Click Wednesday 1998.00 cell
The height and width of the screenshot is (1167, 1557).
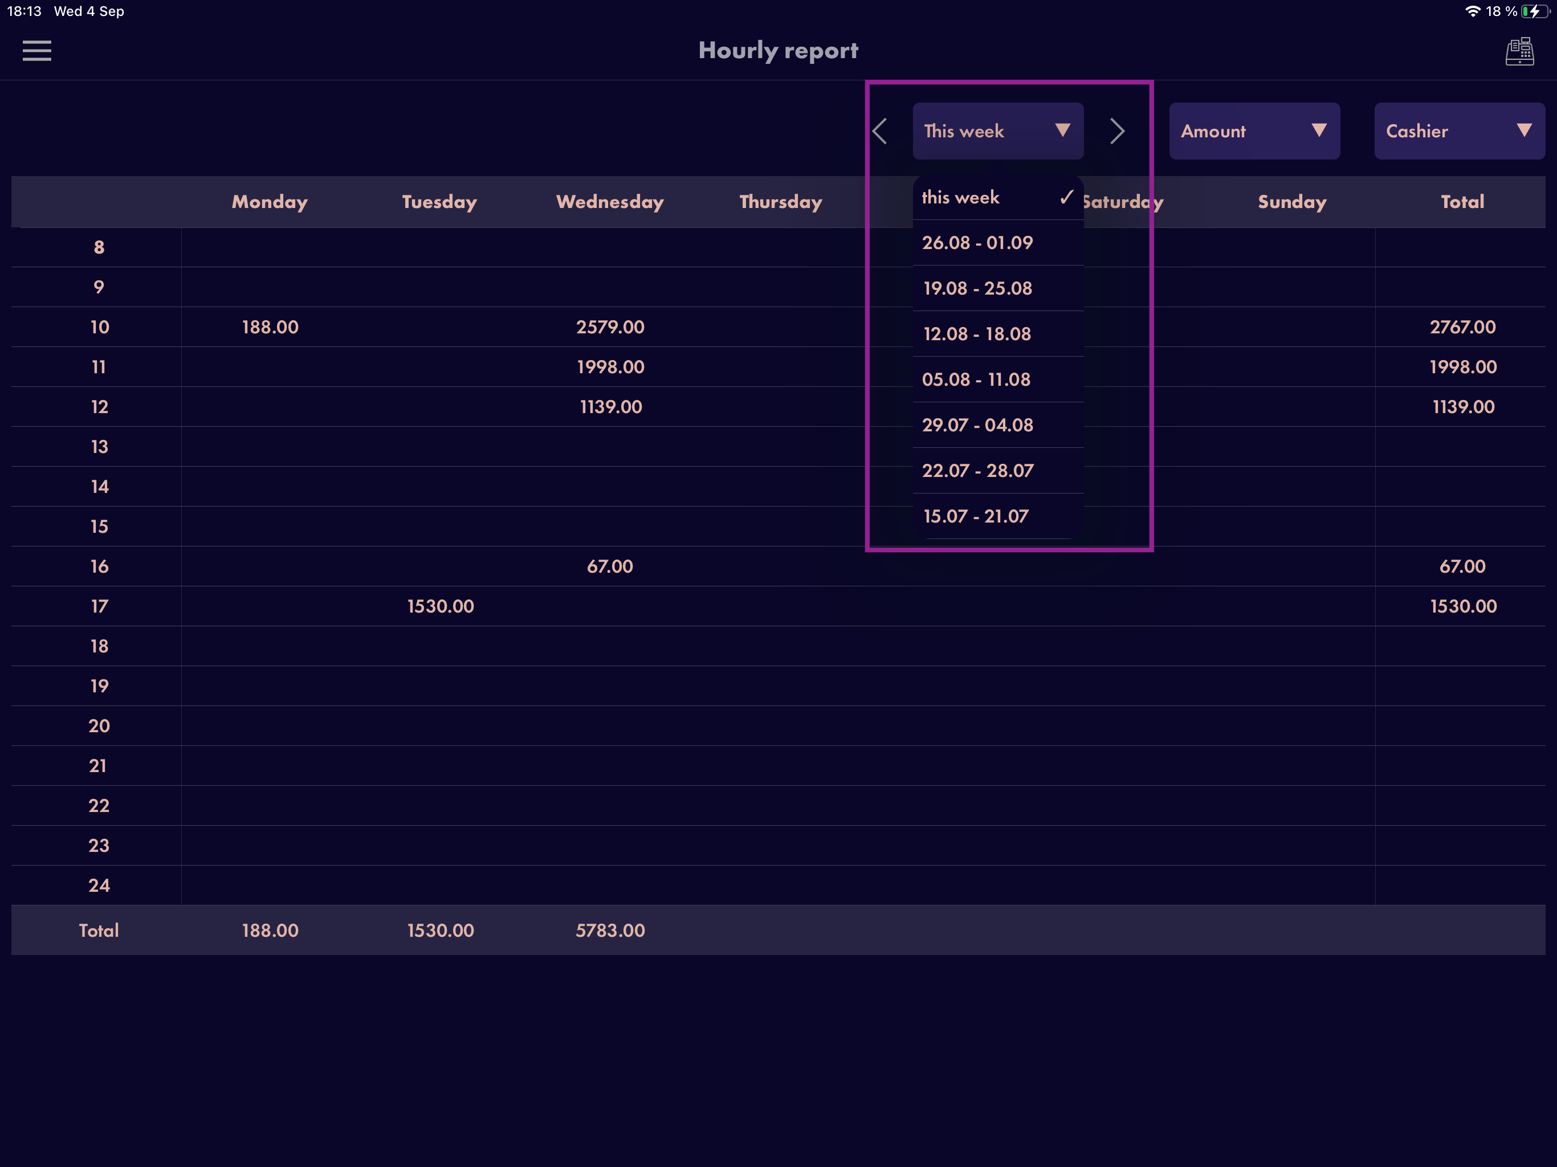pyautogui.click(x=610, y=367)
